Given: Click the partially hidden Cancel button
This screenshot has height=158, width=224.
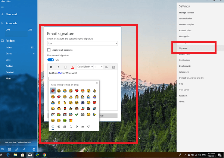Looking at the screenshot, I should coord(108,116).
